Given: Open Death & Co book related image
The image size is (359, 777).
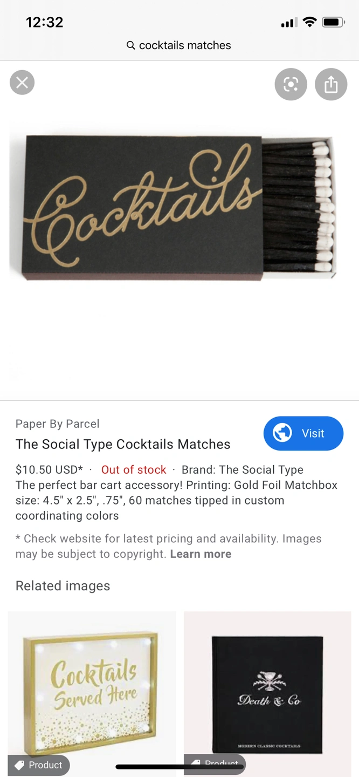Looking at the screenshot, I should pyautogui.click(x=267, y=691).
